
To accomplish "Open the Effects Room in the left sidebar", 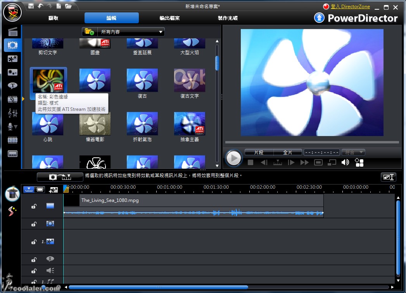I will coord(12,45).
